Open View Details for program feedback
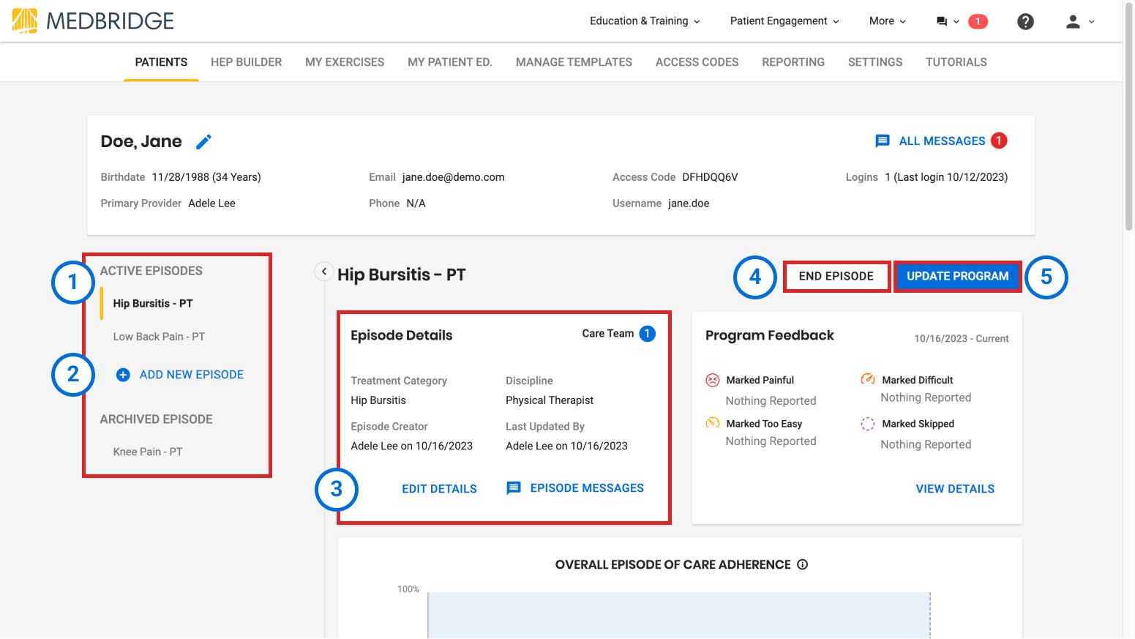 [x=955, y=489]
